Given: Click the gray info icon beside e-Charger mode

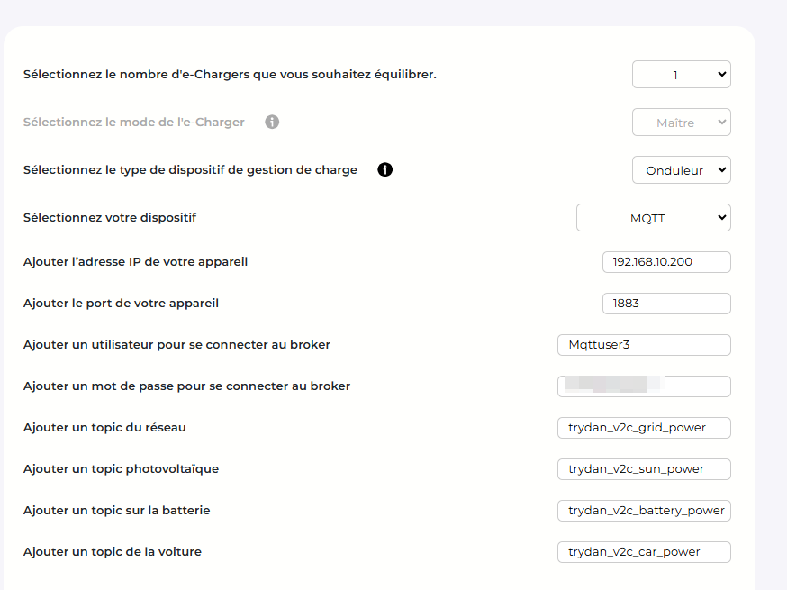Looking at the screenshot, I should pos(272,122).
